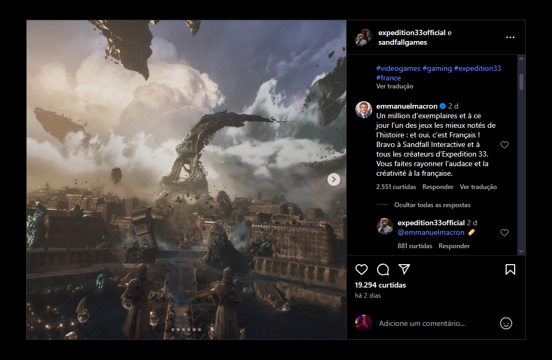Viewport: 552px width, 360px height.
Task: Click the sandfallgames account name in header
Action: point(402,43)
